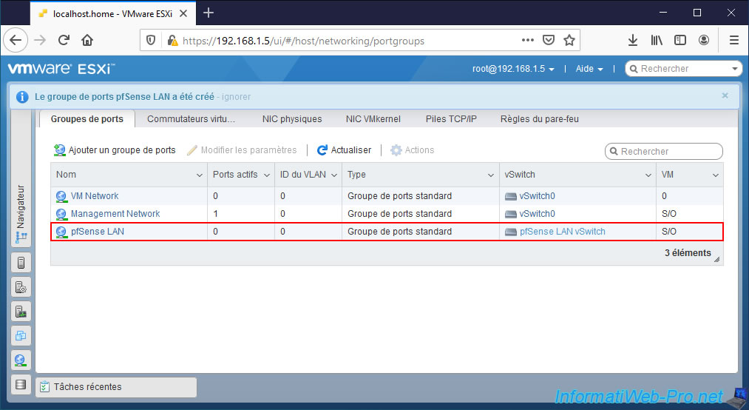Click ignorer in the notification
This screenshot has height=410, width=749.
coord(236,97)
